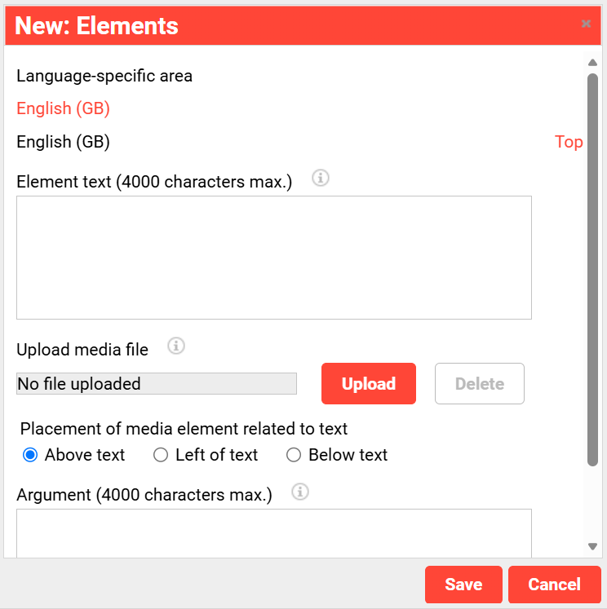Click the black English (GB) section heading
This screenshot has height=609, width=607.
[63, 142]
